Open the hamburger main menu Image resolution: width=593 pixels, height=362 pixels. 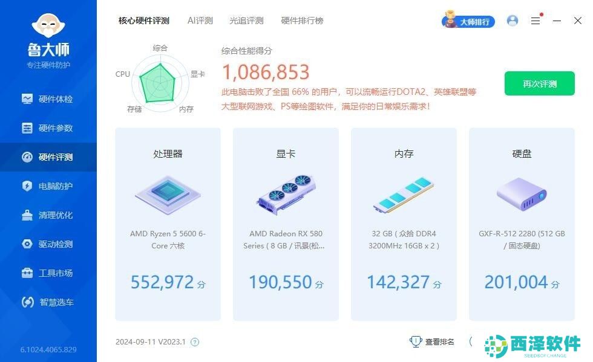(x=536, y=21)
